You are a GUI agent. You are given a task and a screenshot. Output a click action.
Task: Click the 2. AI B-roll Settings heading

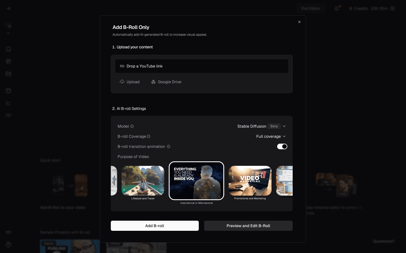129,109
